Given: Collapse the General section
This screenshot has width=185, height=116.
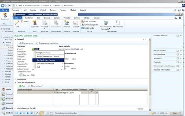Looking at the screenshot, I should 15,40.
